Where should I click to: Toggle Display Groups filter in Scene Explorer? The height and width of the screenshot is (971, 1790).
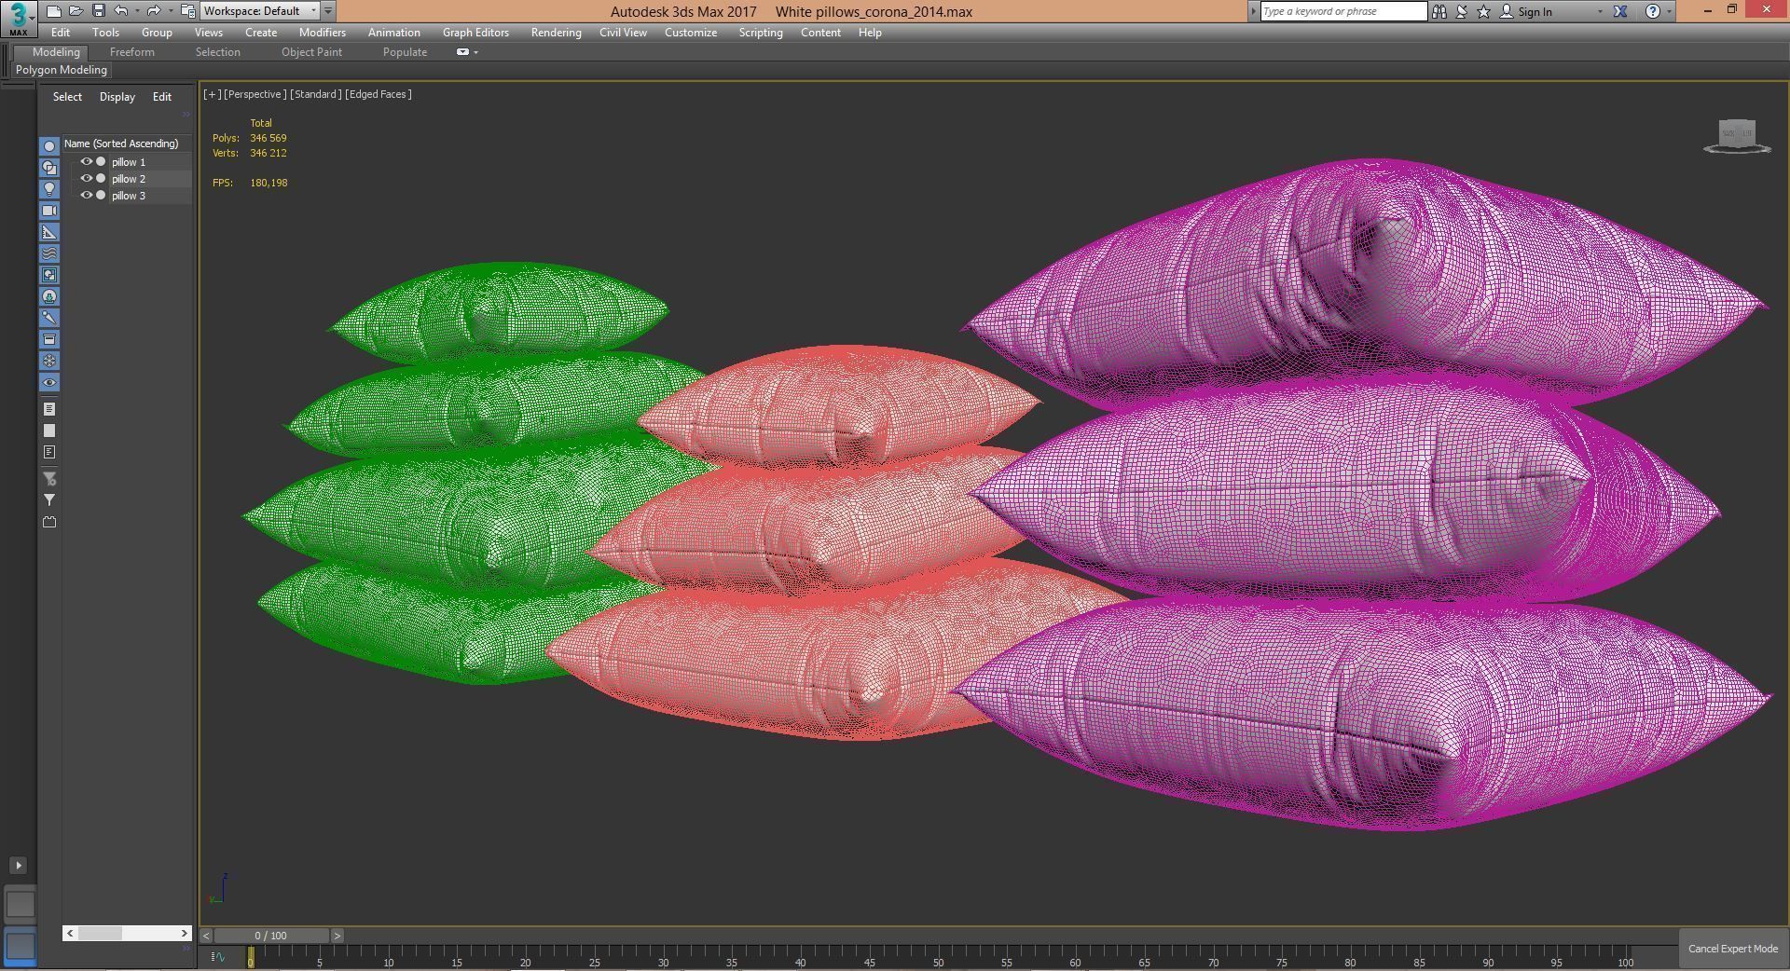[x=49, y=275]
